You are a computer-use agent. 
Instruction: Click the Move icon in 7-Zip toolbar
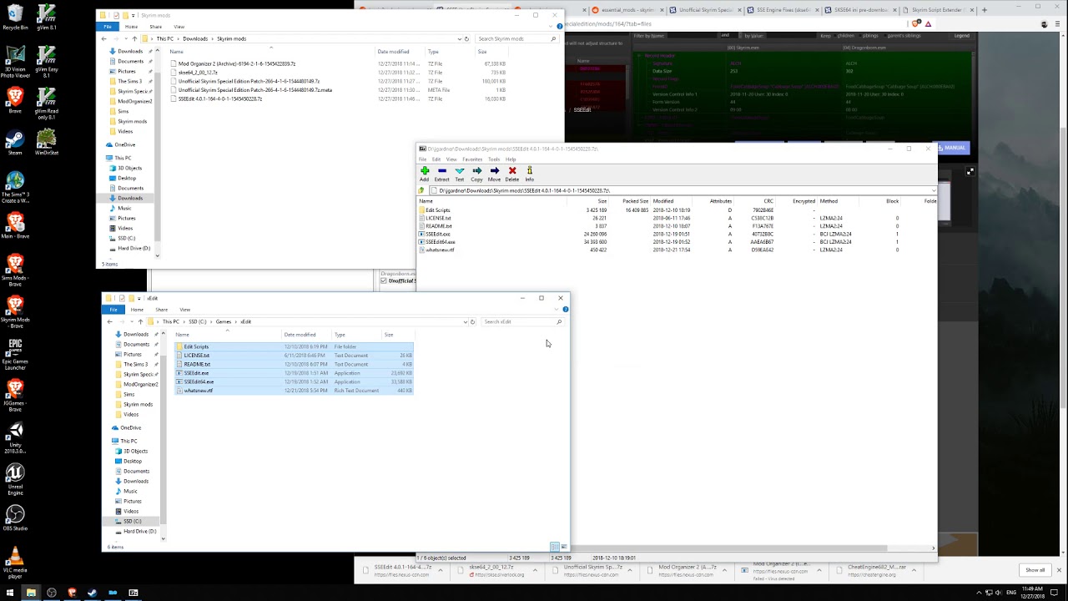pos(494,174)
